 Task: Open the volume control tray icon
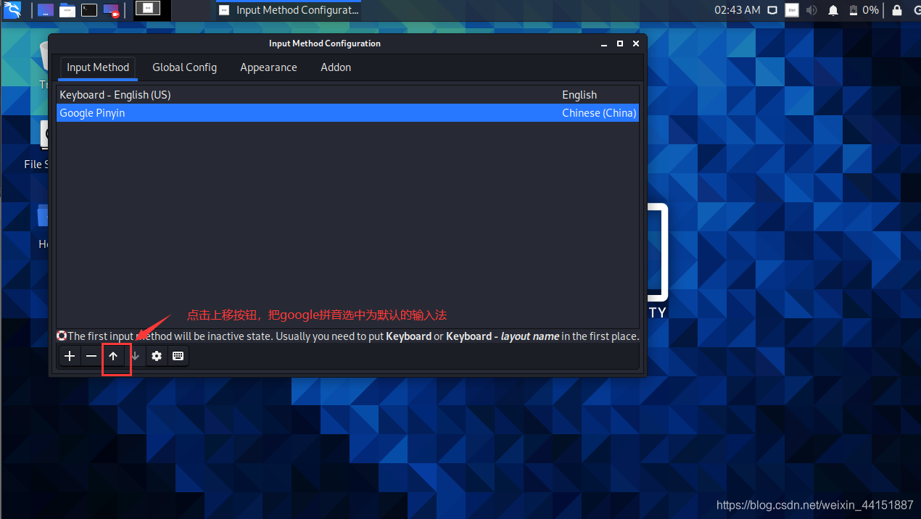(x=811, y=10)
